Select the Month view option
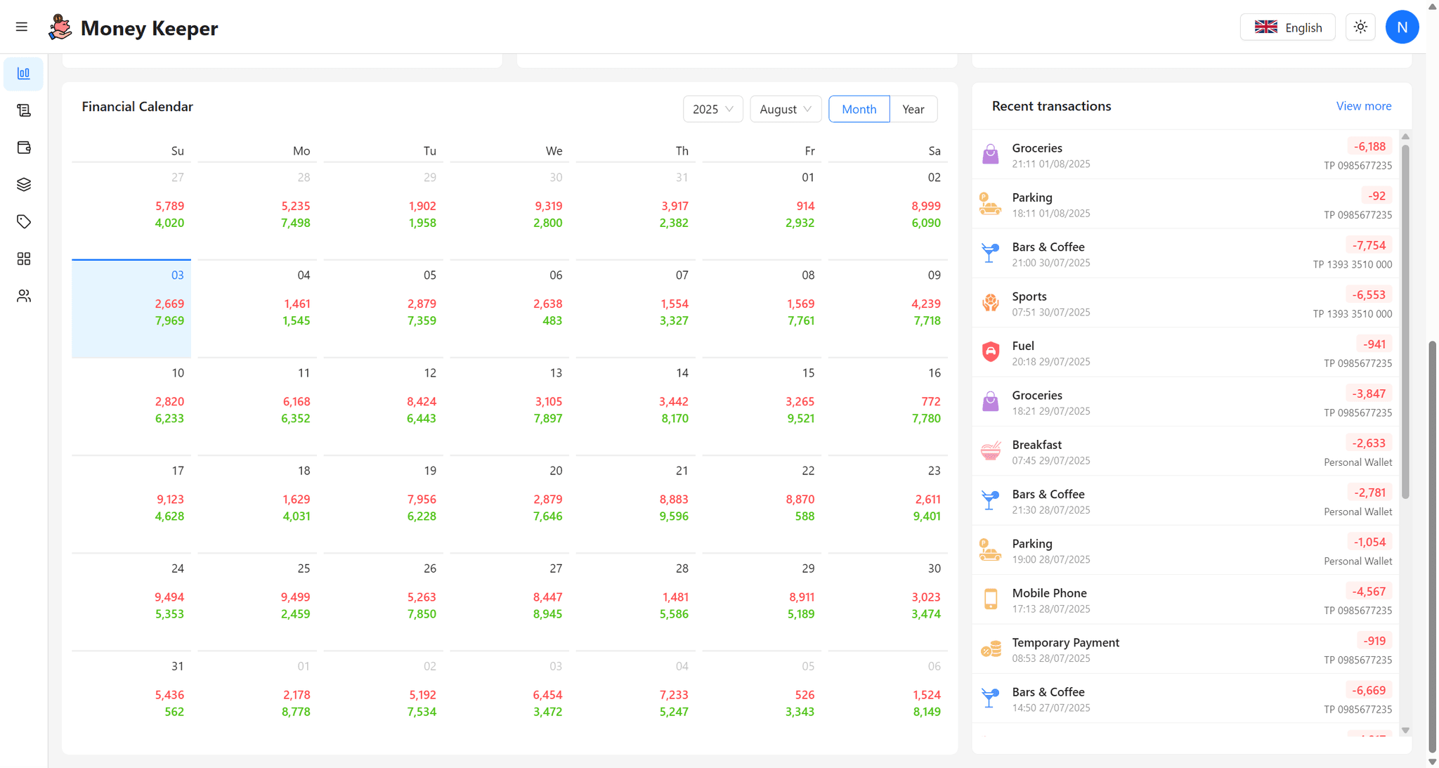The height and width of the screenshot is (768, 1439). click(x=859, y=109)
